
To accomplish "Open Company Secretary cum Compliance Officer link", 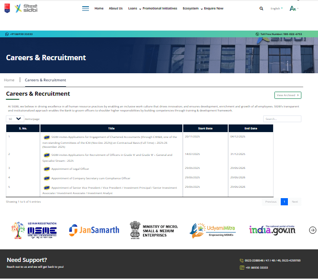I will pyautogui.click(x=91, y=178).
